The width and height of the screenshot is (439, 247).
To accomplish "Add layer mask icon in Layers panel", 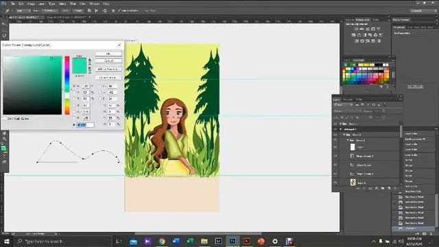I will tap(370, 189).
